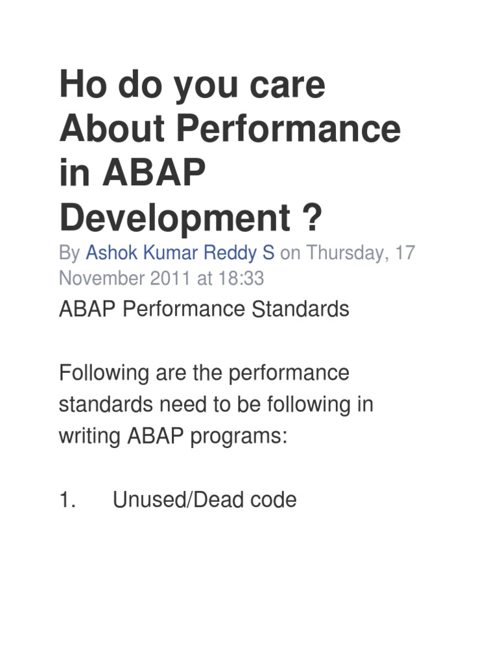
Task: Open the Ashok Kumar Reddy S author link
Action: point(180,252)
